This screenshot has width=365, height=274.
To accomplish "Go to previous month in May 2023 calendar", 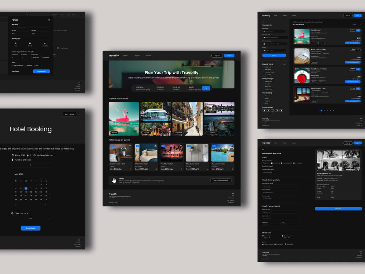I will pos(16,205).
